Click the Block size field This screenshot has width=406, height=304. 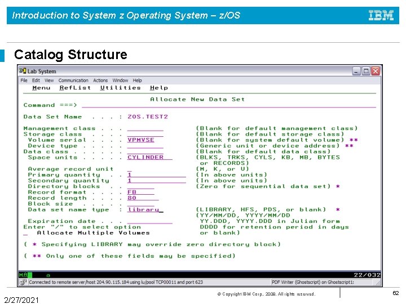[140, 204]
